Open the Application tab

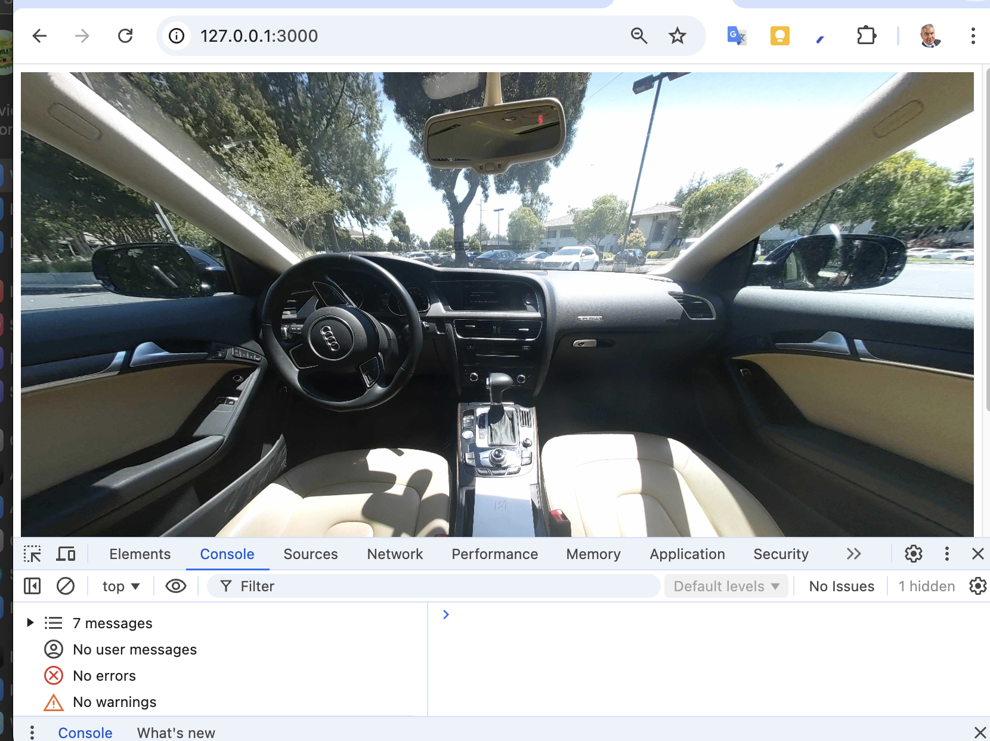click(x=687, y=554)
